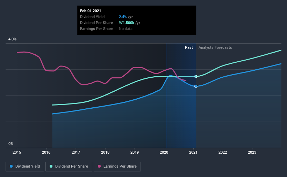Toggle the Dividend Yield legend button

coord(25,167)
